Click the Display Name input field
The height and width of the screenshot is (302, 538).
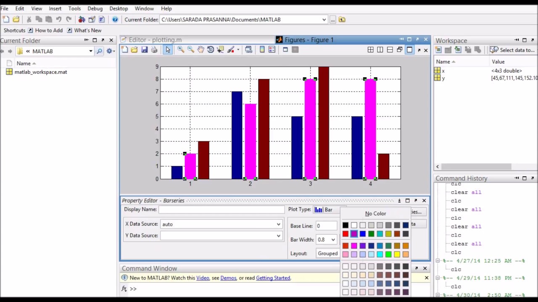point(222,209)
